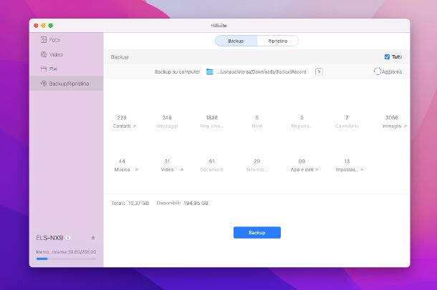
Task: Click the ELS-NX9 device name
Action: (x=49, y=238)
